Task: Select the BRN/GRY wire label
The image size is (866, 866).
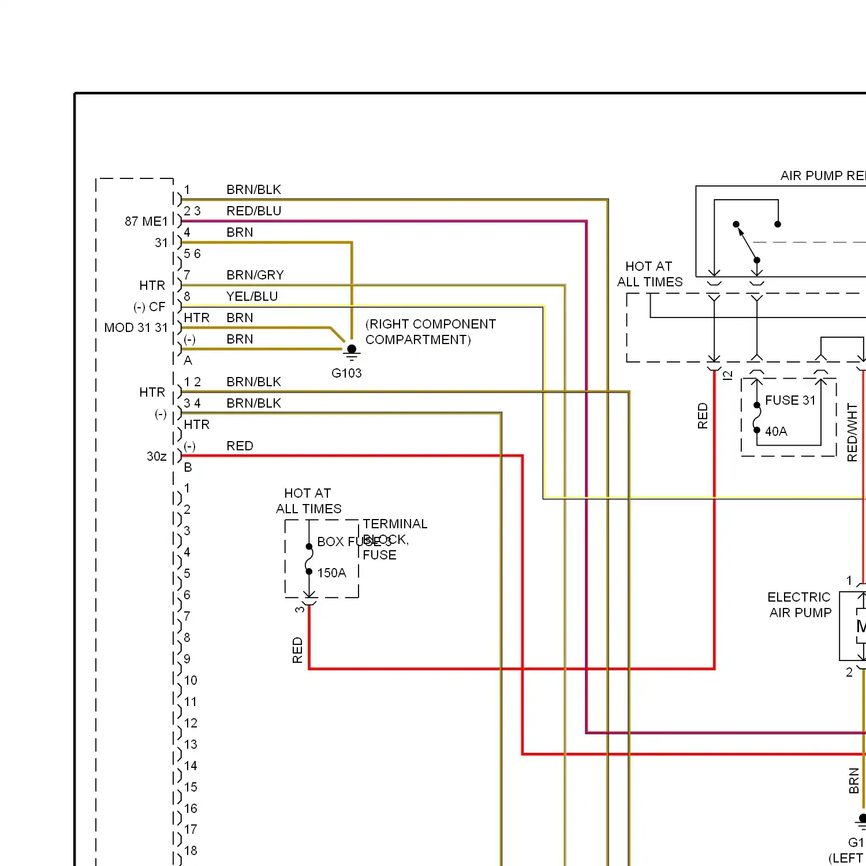Action: coord(255,275)
